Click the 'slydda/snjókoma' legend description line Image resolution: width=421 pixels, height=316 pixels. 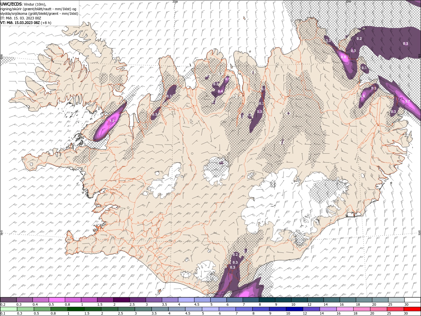[39, 13]
